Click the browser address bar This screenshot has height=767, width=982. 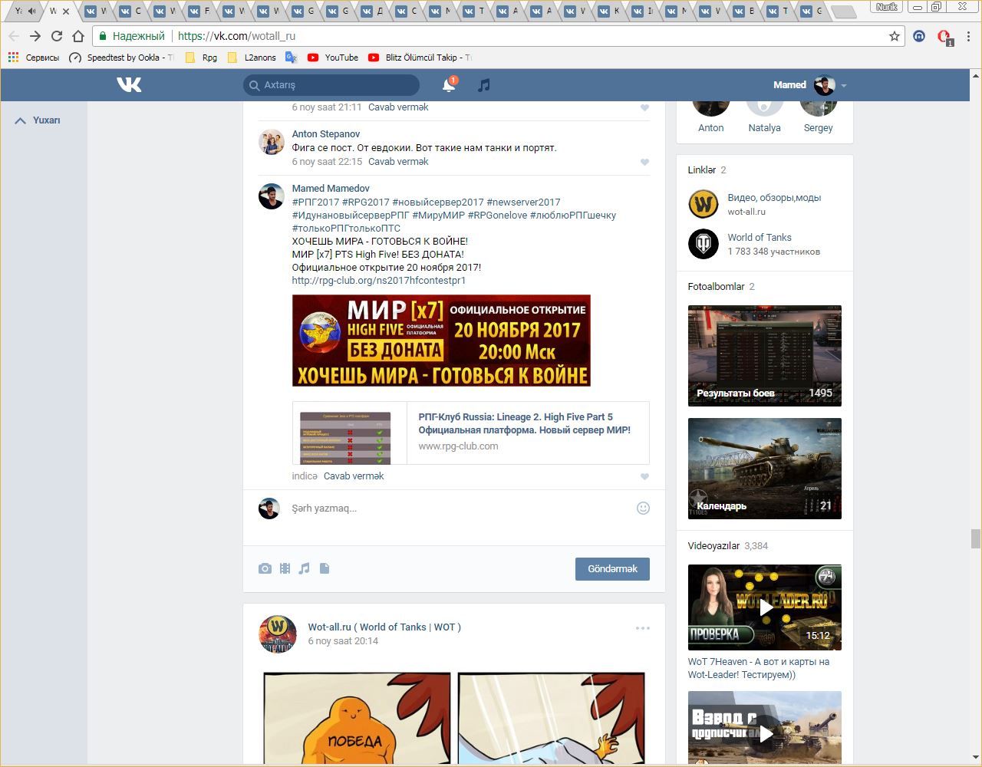[491, 36]
